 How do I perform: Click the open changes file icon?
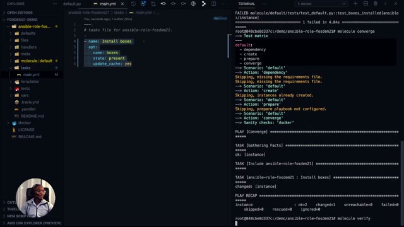(x=153, y=4)
